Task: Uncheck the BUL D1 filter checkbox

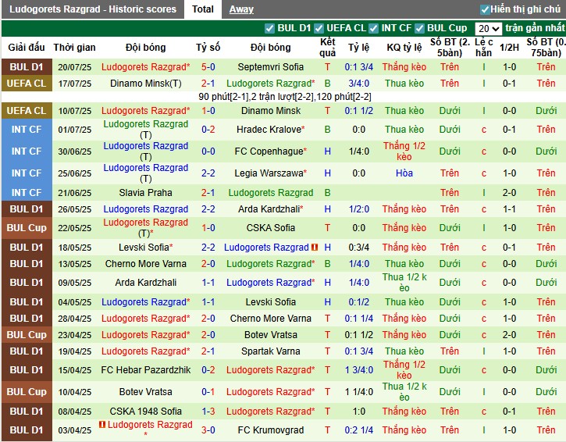Action: [269, 28]
